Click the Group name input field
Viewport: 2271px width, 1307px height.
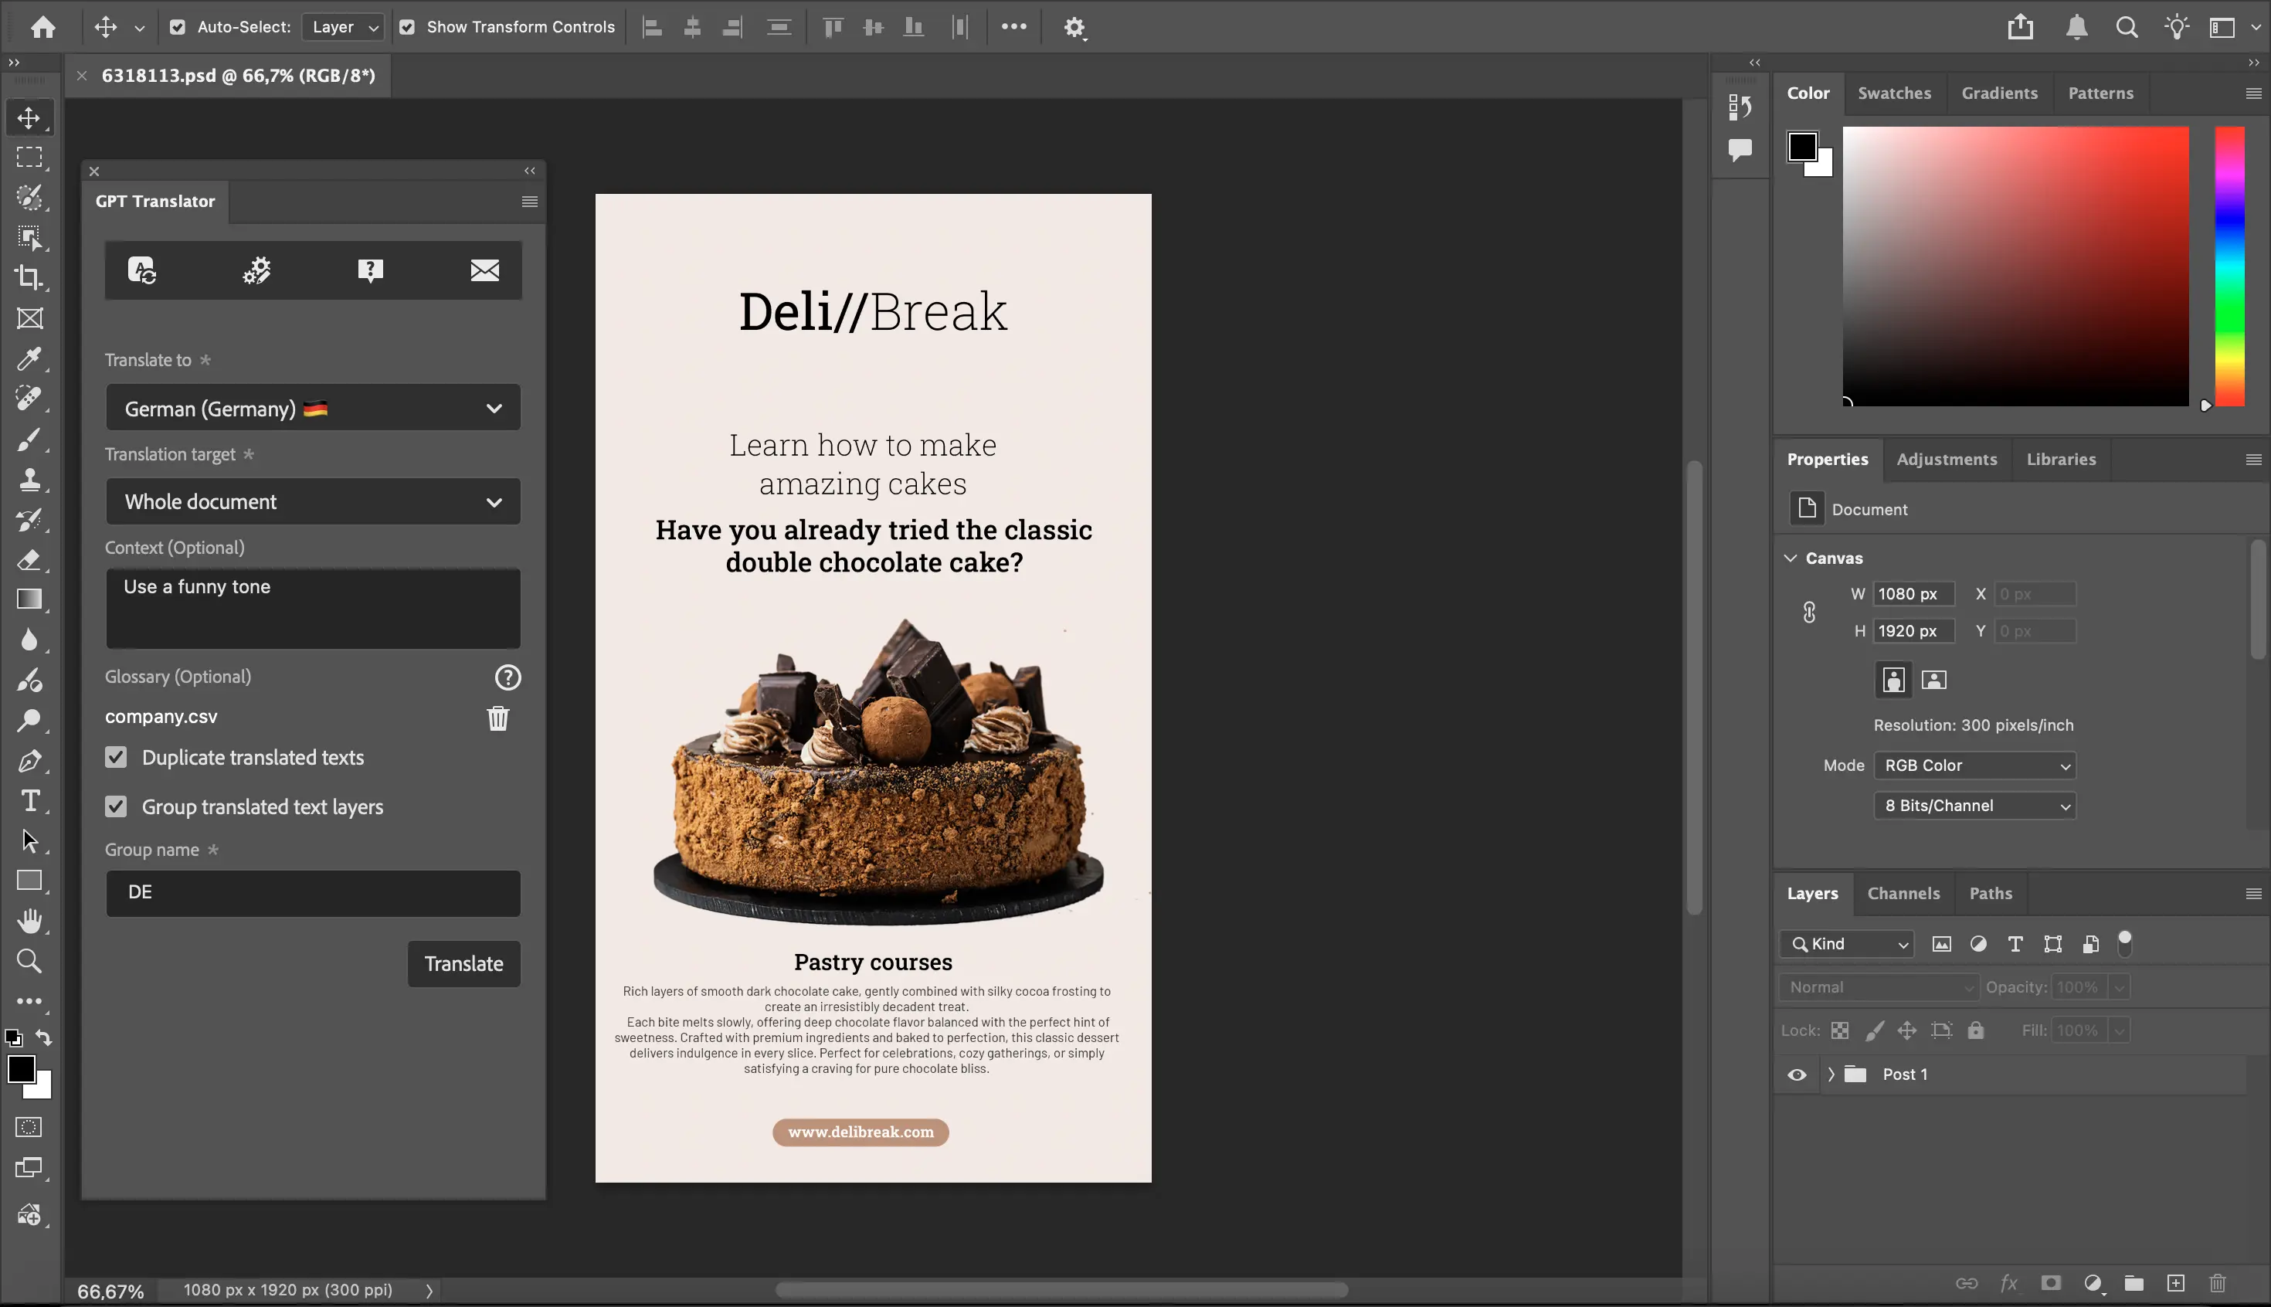click(x=312, y=892)
